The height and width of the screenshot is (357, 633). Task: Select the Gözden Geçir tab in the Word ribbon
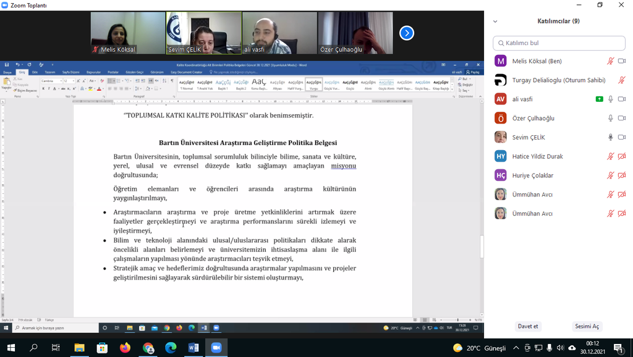(x=134, y=72)
